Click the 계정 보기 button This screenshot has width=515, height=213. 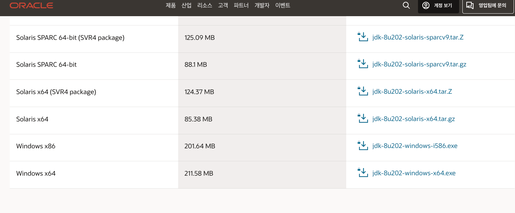coord(438,6)
